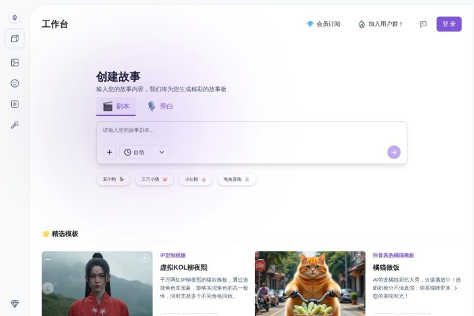474x316 pixels.
Task: Select the 龟兔赛跑 story suggestion chip
Action: click(236, 179)
